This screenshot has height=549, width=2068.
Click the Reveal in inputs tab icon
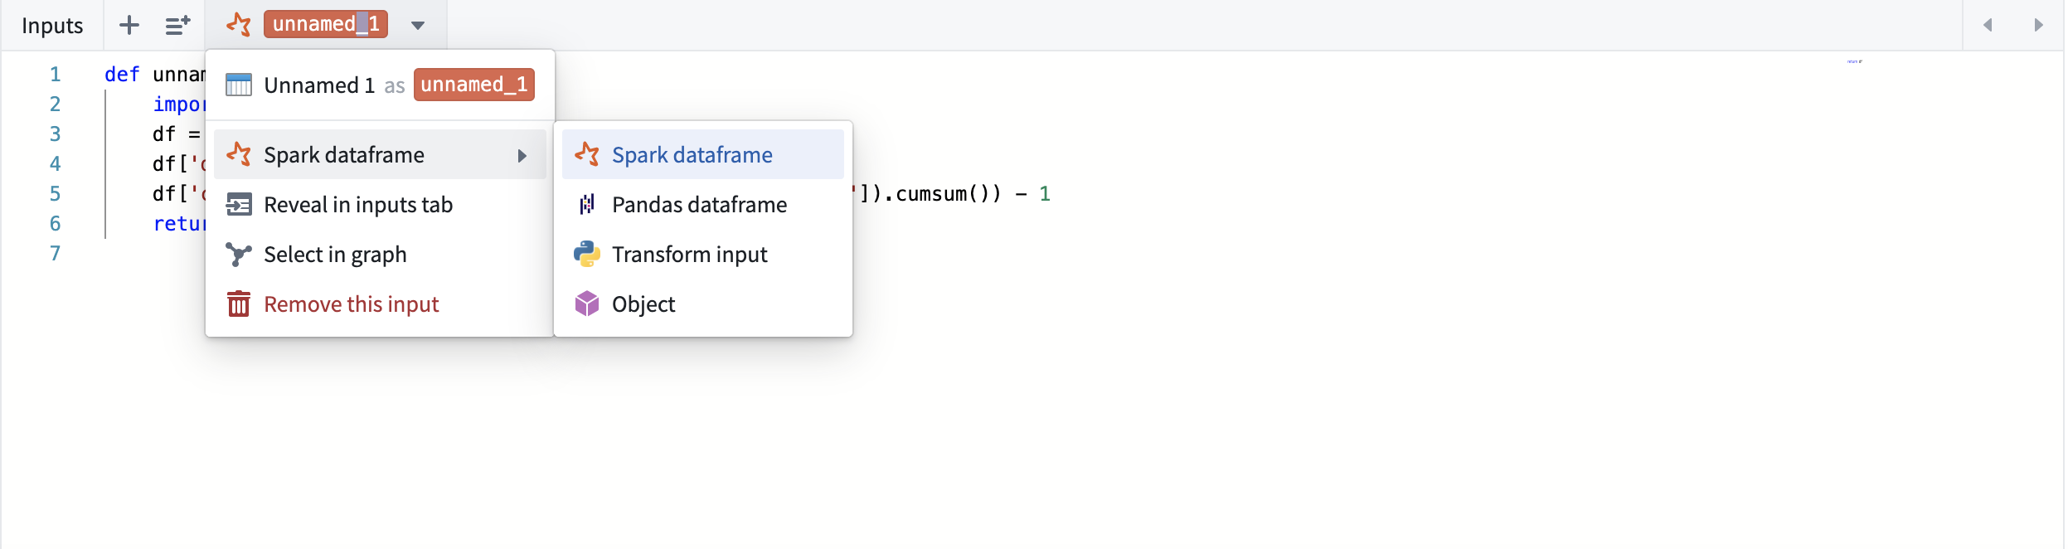pos(239,204)
